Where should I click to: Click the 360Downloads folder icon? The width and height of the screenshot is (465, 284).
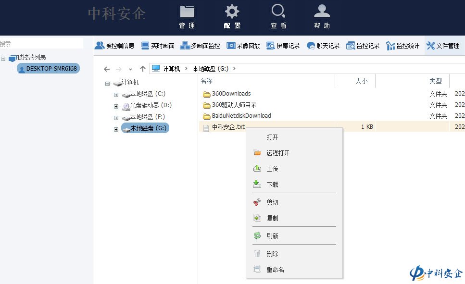point(206,94)
